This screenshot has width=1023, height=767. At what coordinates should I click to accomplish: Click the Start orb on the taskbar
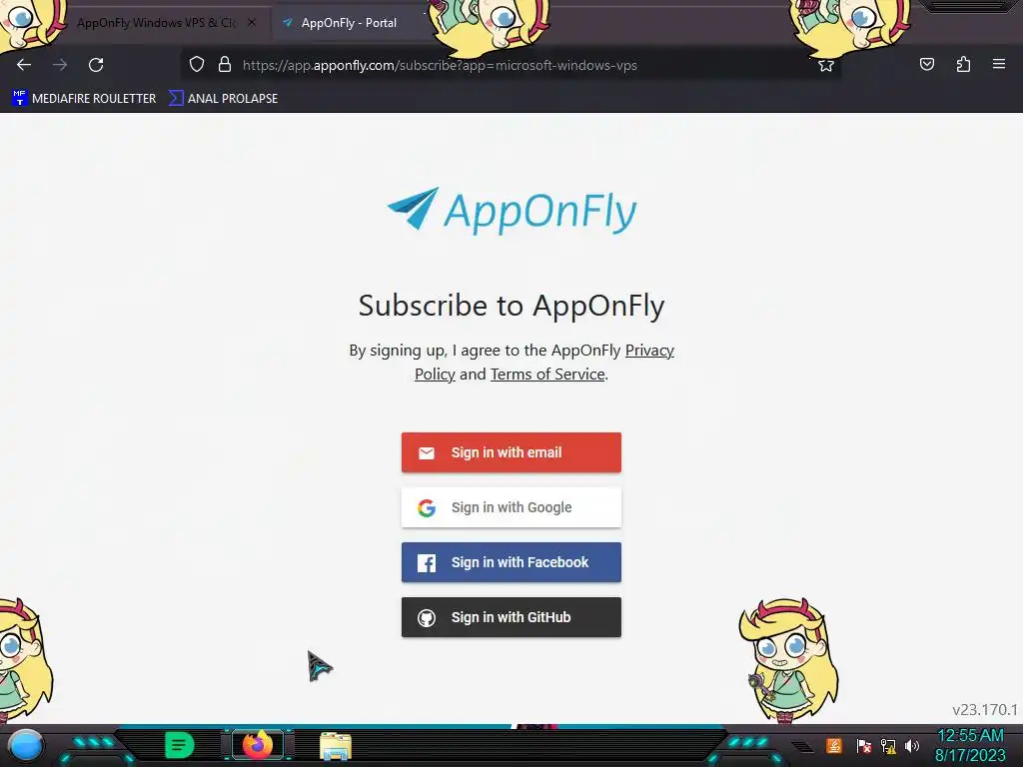25,745
